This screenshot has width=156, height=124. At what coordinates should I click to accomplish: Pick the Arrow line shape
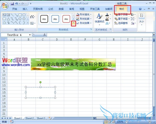(x=16, y=15)
